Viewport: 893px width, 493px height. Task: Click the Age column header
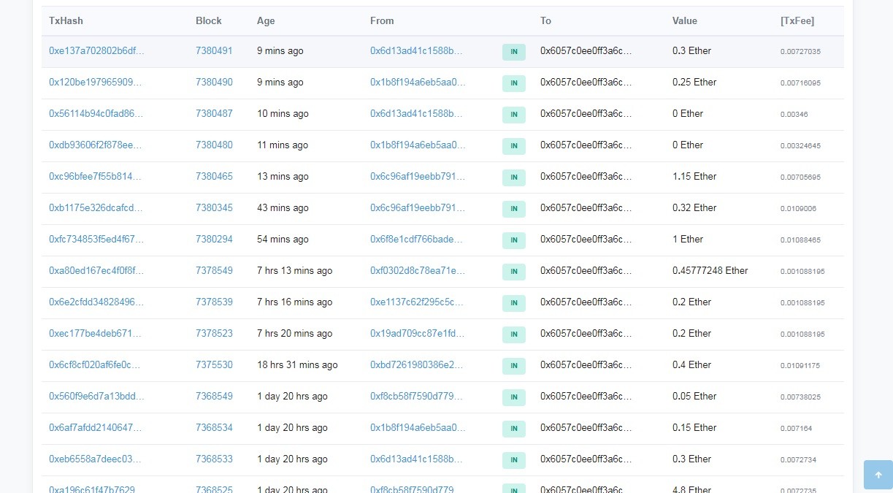[x=266, y=21]
